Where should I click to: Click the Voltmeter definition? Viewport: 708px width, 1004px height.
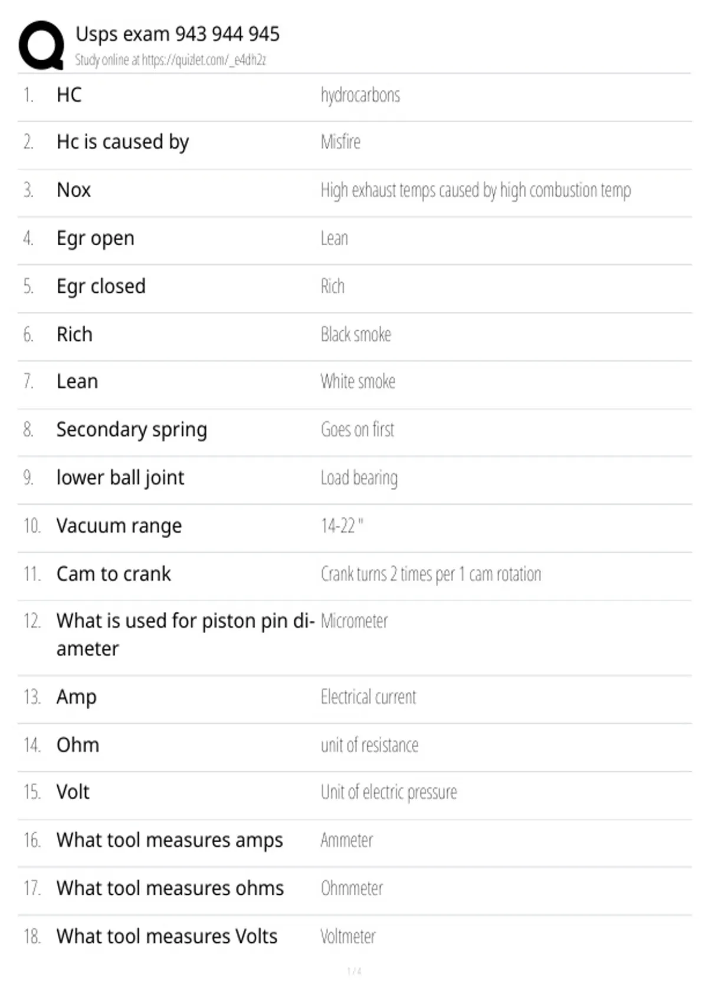point(348,937)
